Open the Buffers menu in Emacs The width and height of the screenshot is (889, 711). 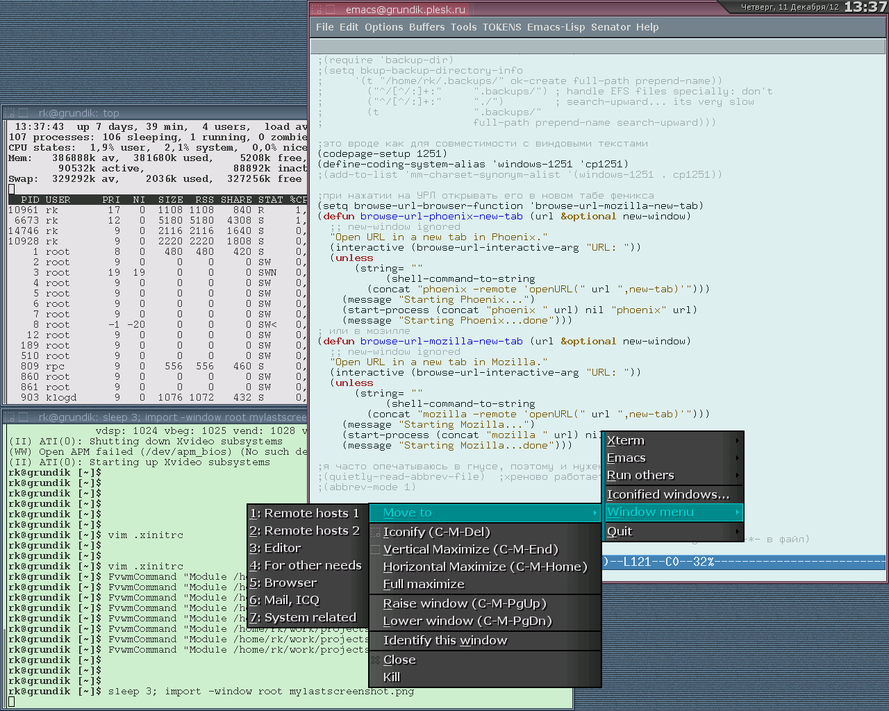tap(426, 27)
